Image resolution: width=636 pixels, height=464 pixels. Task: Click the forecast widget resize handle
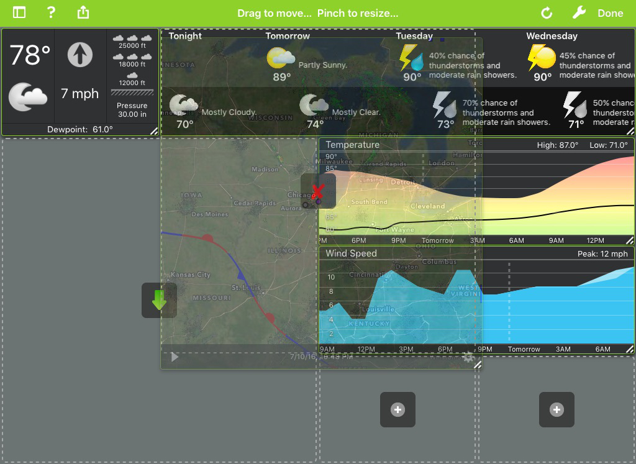[630, 131]
